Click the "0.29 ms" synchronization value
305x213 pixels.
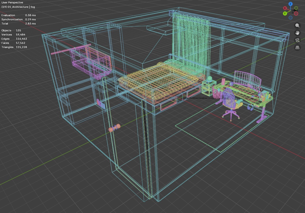click(30, 19)
